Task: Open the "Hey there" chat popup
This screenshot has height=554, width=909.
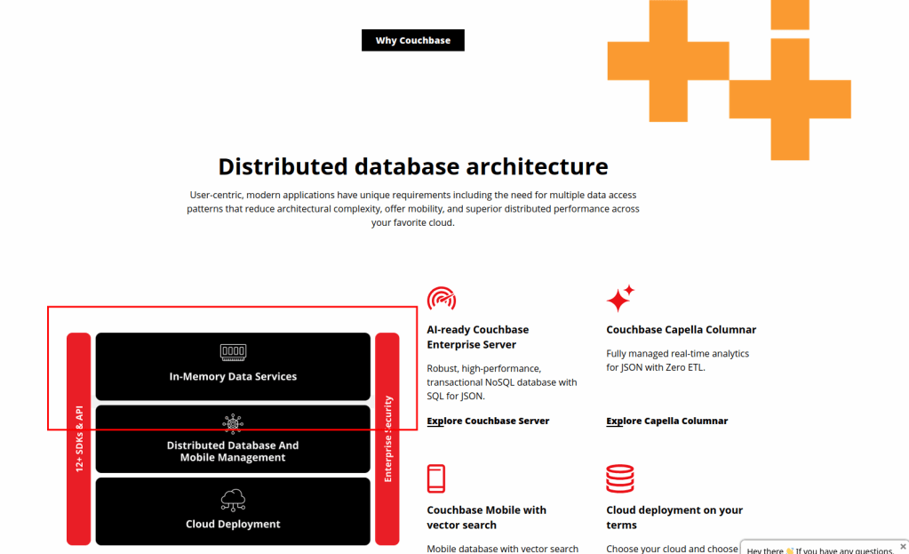Action: point(822,549)
